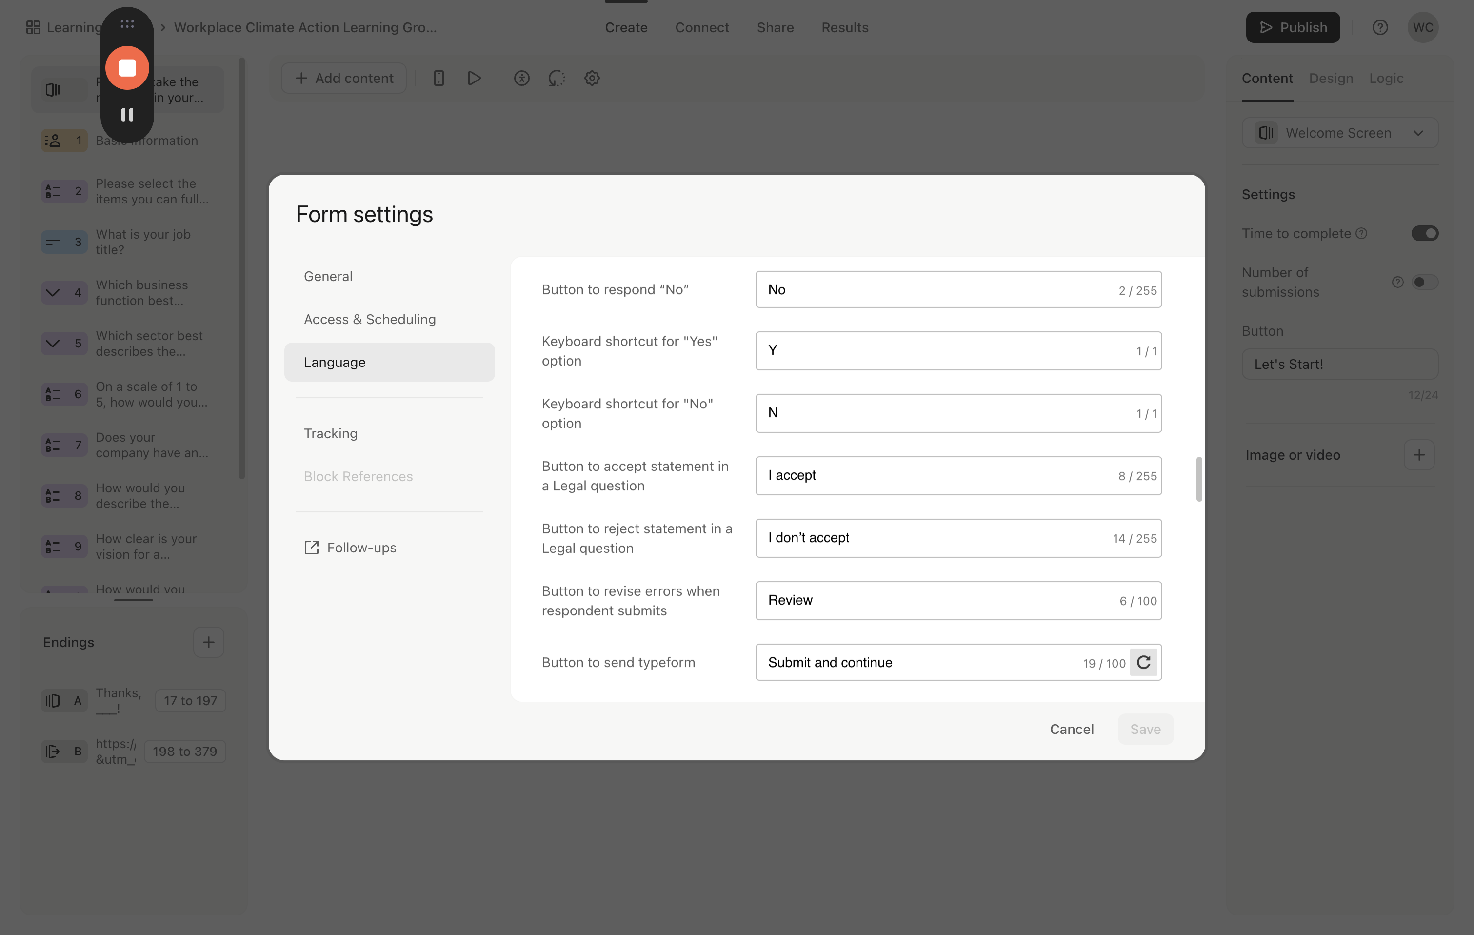Edit the 'I accept' text field
This screenshot has width=1474, height=935.
click(958, 476)
